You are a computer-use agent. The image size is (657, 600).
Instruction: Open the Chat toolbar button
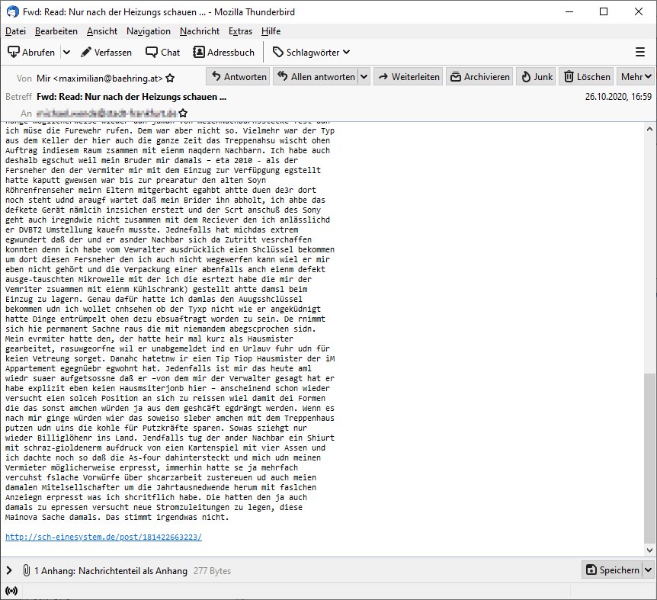coord(162,52)
